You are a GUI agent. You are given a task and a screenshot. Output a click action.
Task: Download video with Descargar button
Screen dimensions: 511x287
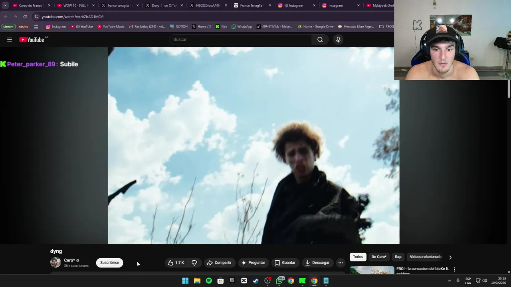[x=317, y=263]
